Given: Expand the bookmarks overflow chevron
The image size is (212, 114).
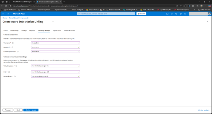Looking at the screenshot, I should [194, 10].
